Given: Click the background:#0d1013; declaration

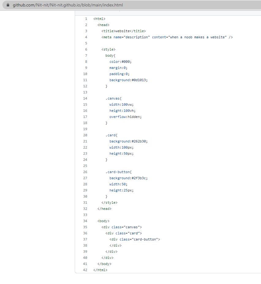Looking at the screenshot, I should pos(128,80).
